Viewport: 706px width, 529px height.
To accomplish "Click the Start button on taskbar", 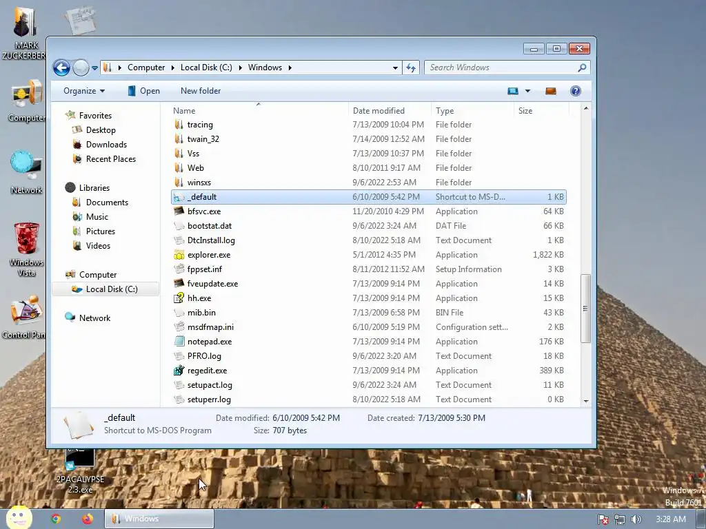I will (x=19, y=517).
